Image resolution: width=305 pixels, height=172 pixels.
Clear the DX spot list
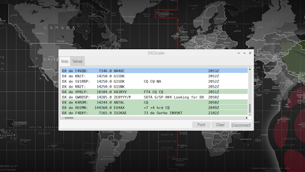(220, 125)
